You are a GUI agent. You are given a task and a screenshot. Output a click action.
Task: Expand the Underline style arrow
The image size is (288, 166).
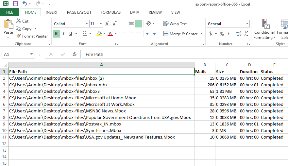76,34
